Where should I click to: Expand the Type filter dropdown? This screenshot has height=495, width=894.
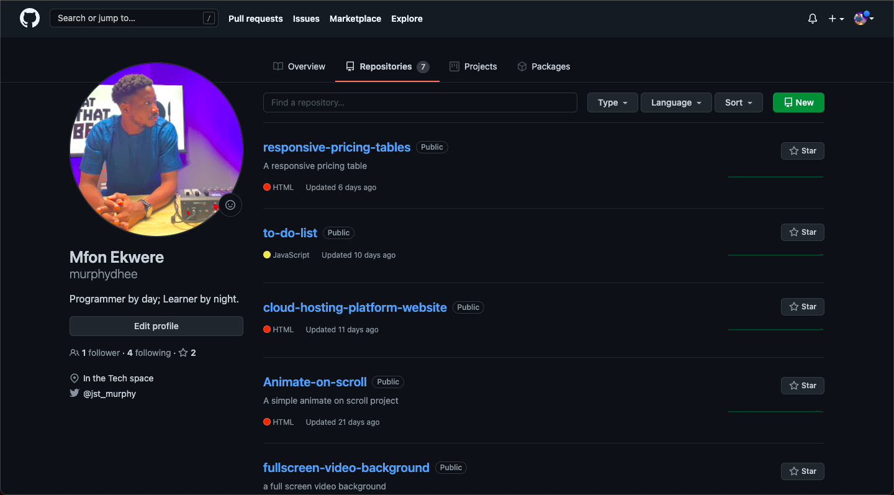(612, 102)
